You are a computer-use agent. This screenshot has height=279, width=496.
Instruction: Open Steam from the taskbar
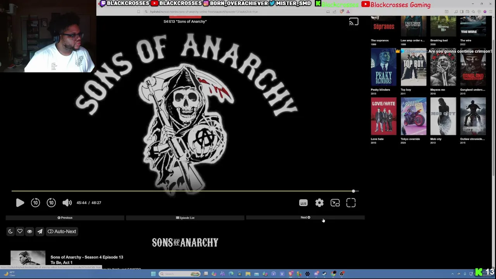(324, 274)
